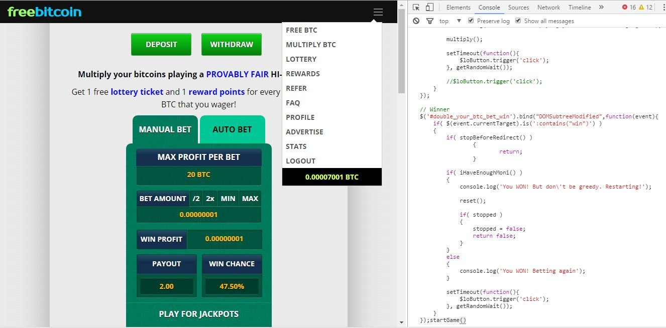
Task: Choose LOGOUT from the menu
Action: (x=332, y=161)
